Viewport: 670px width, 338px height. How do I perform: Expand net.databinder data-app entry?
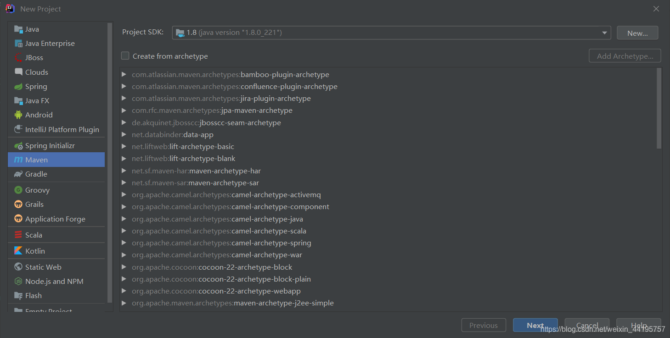124,134
